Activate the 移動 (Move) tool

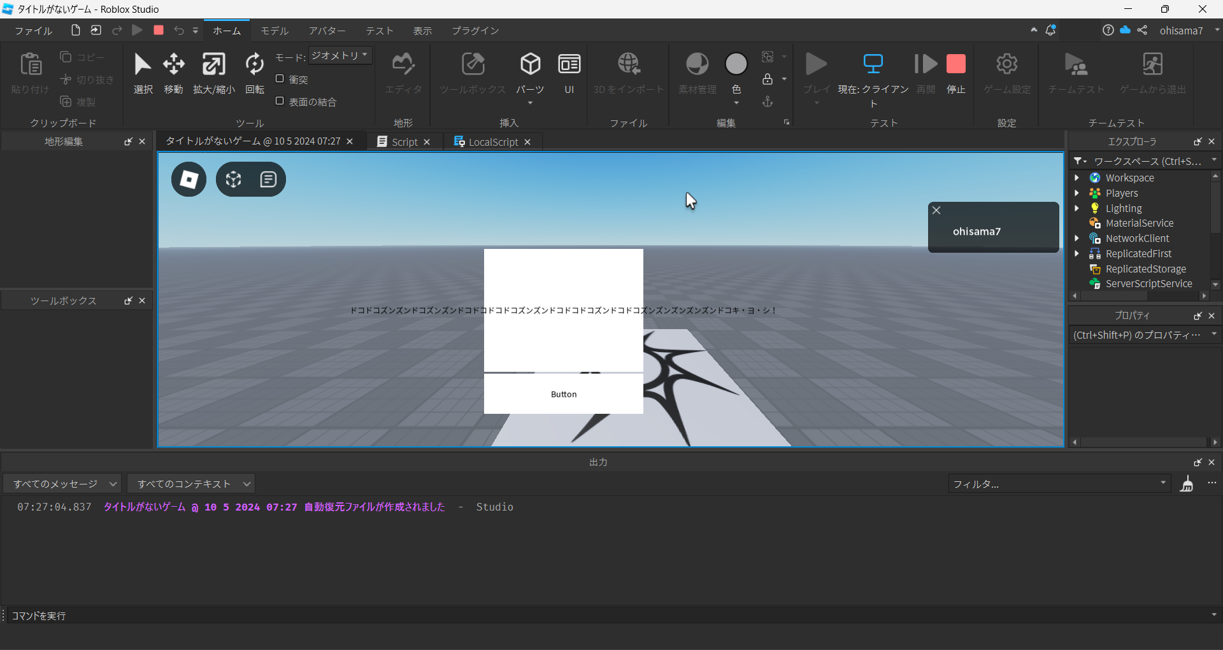173,73
